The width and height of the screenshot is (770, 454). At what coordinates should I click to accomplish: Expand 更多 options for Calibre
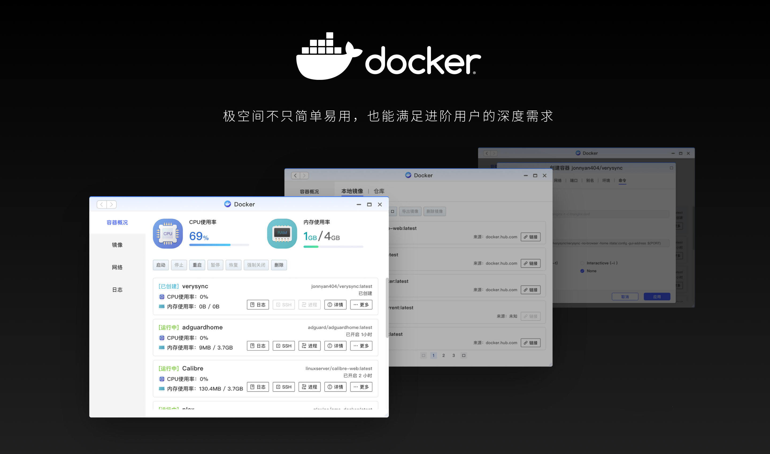(361, 387)
